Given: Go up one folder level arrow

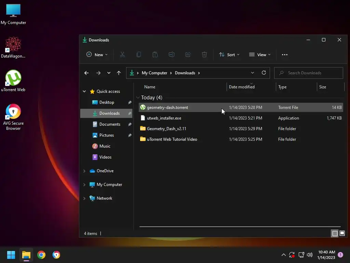Looking at the screenshot, I should coord(119,73).
